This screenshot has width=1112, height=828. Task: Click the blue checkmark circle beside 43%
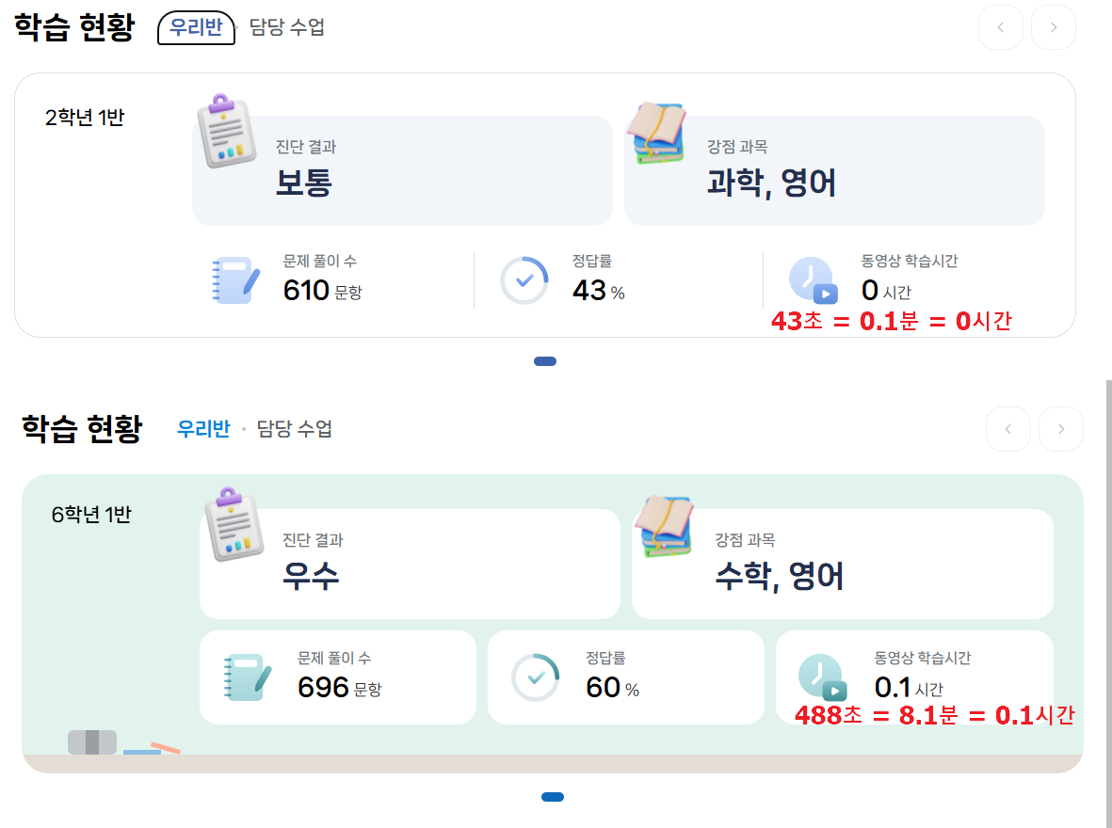point(524,280)
